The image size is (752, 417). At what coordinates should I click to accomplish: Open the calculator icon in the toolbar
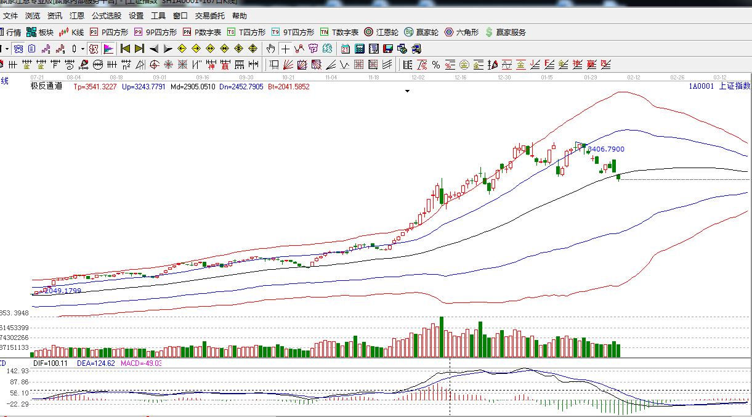point(360,49)
